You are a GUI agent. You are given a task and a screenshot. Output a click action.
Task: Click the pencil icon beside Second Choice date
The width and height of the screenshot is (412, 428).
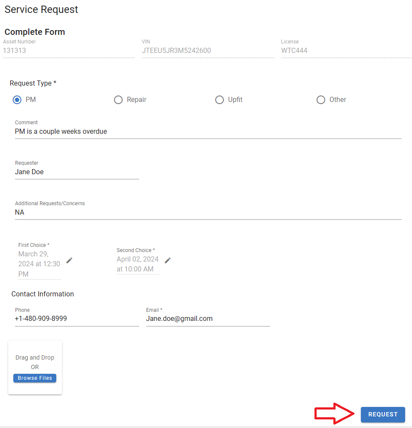pos(168,260)
